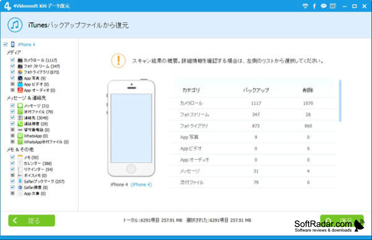The image size is (372, 240).
Task: Open the Facebook icon in title bar
Action: click(x=314, y=6)
